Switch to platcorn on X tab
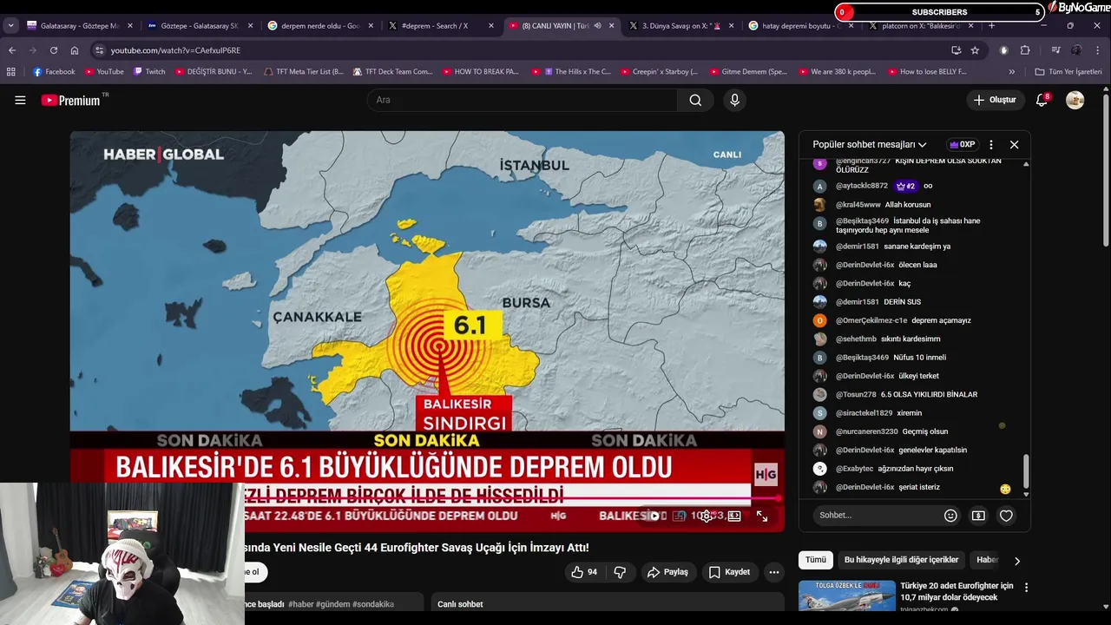1111x625 pixels. click(x=920, y=26)
